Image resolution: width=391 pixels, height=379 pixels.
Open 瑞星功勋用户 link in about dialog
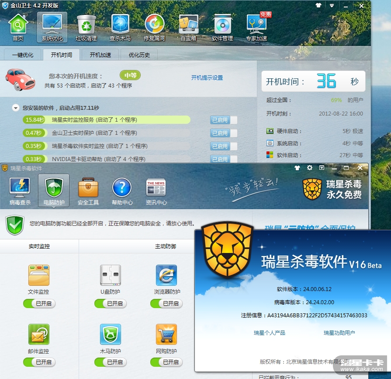(x=339, y=333)
